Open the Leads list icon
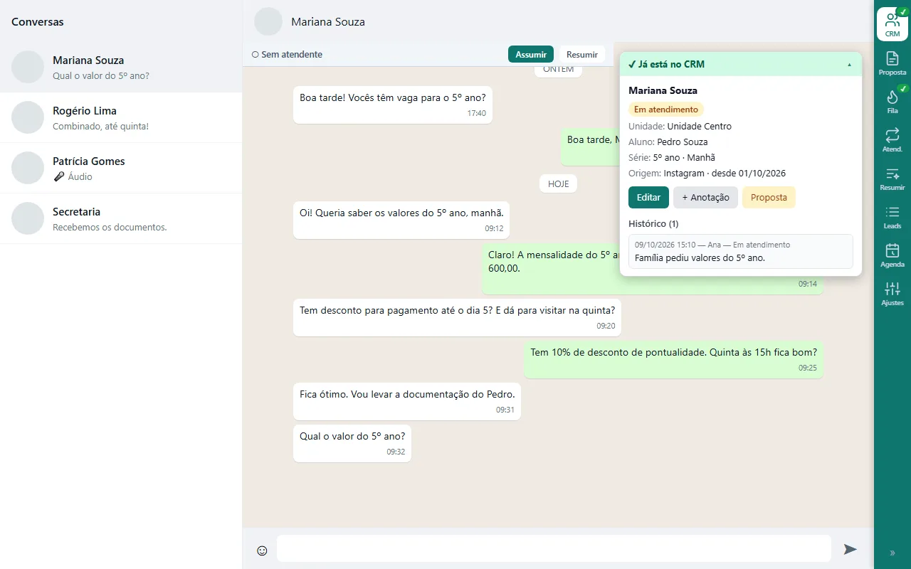This screenshot has height=569, width=911. 892,216
